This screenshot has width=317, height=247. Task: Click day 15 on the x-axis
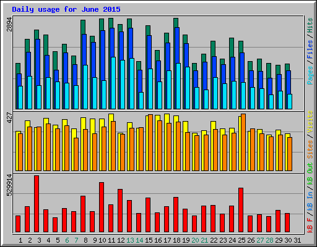(x=149, y=240)
